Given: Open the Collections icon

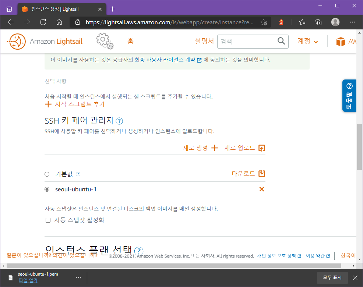Looking at the screenshot, I should [318, 22].
